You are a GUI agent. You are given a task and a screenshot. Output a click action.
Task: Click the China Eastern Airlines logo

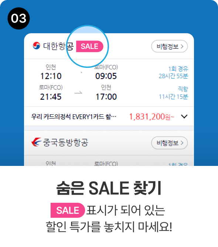pyautogui.click(x=36, y=142)
